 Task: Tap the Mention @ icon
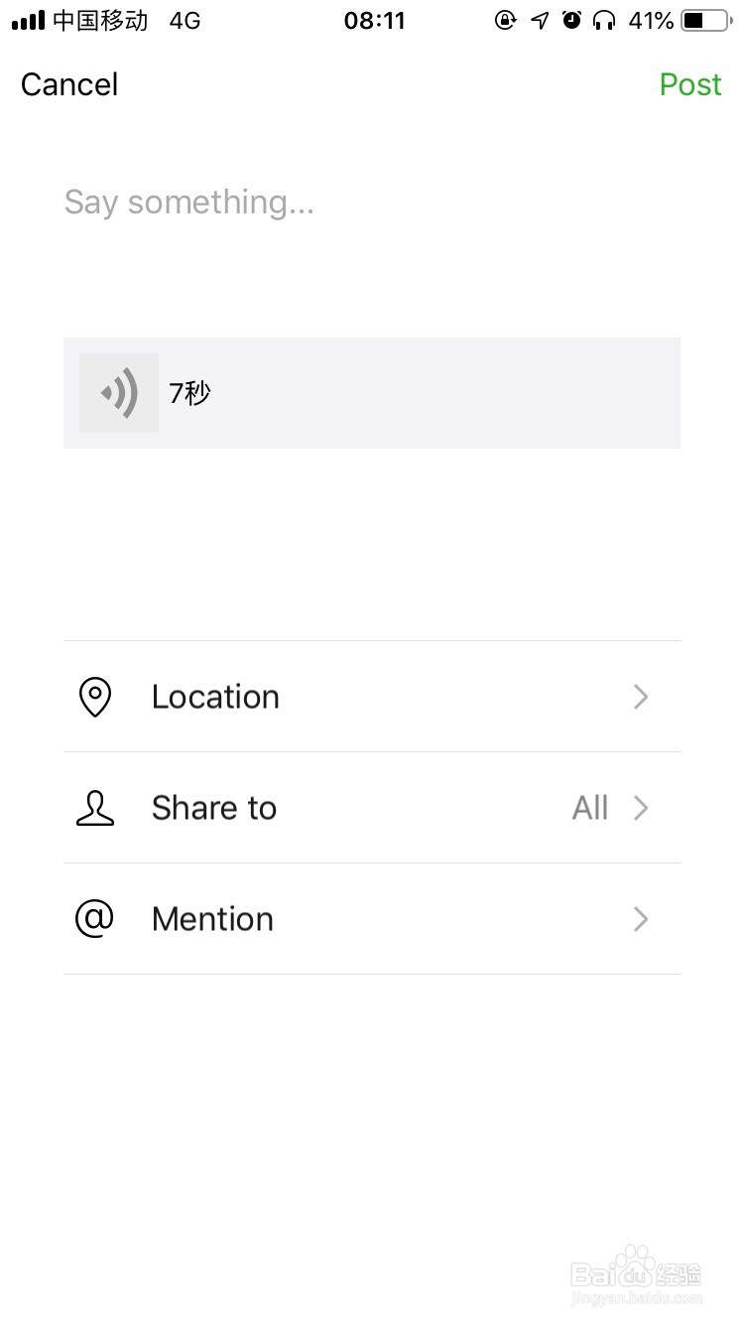(95, 919)
